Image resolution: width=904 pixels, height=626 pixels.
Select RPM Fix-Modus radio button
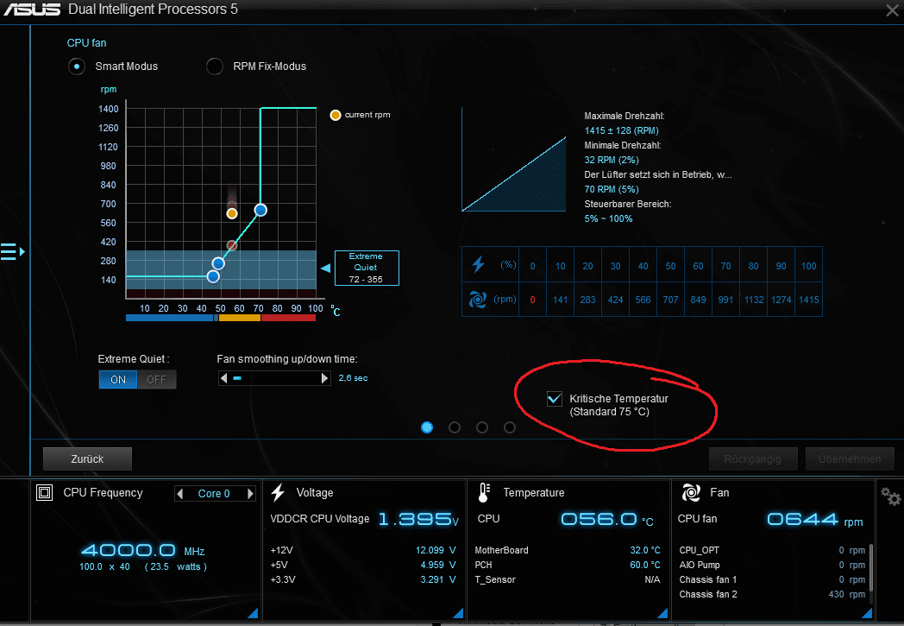[x=215, y=66]
